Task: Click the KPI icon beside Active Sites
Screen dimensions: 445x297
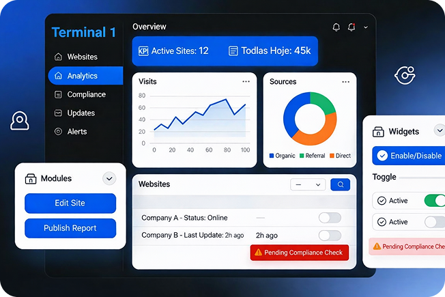Action: point(143,51)
